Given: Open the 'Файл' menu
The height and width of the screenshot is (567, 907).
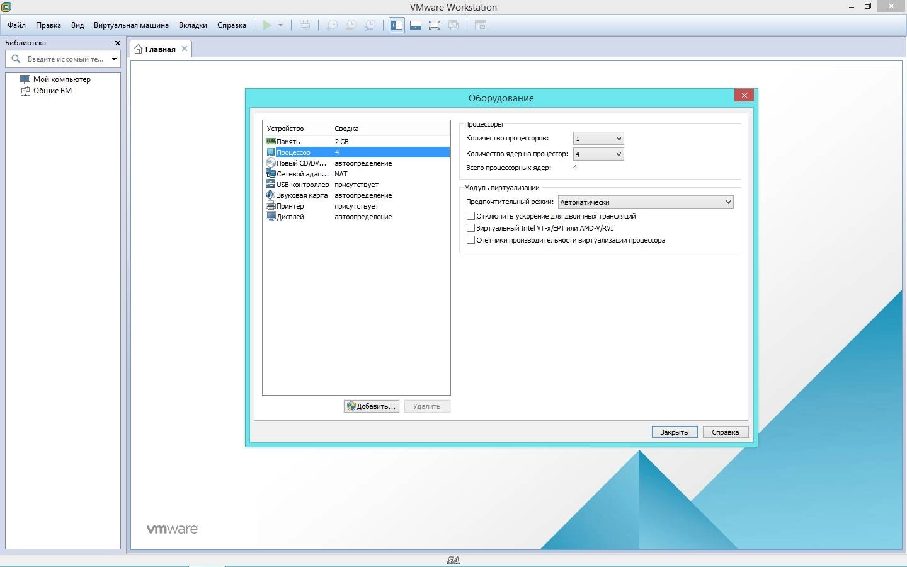Looking at the screenshot, I should 17,25.
